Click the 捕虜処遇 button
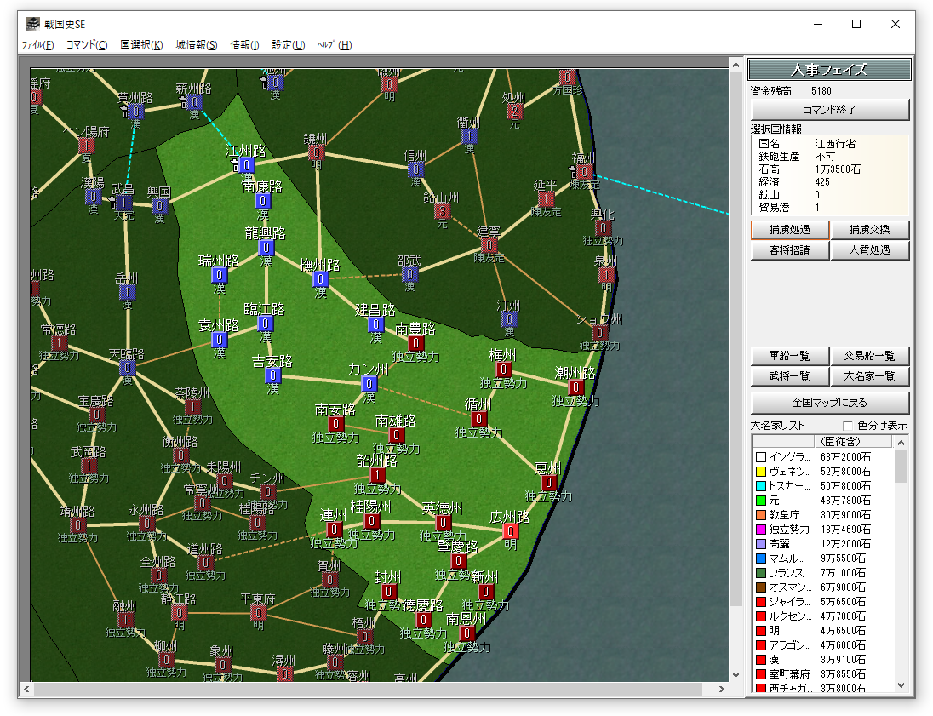 (789, 230)
